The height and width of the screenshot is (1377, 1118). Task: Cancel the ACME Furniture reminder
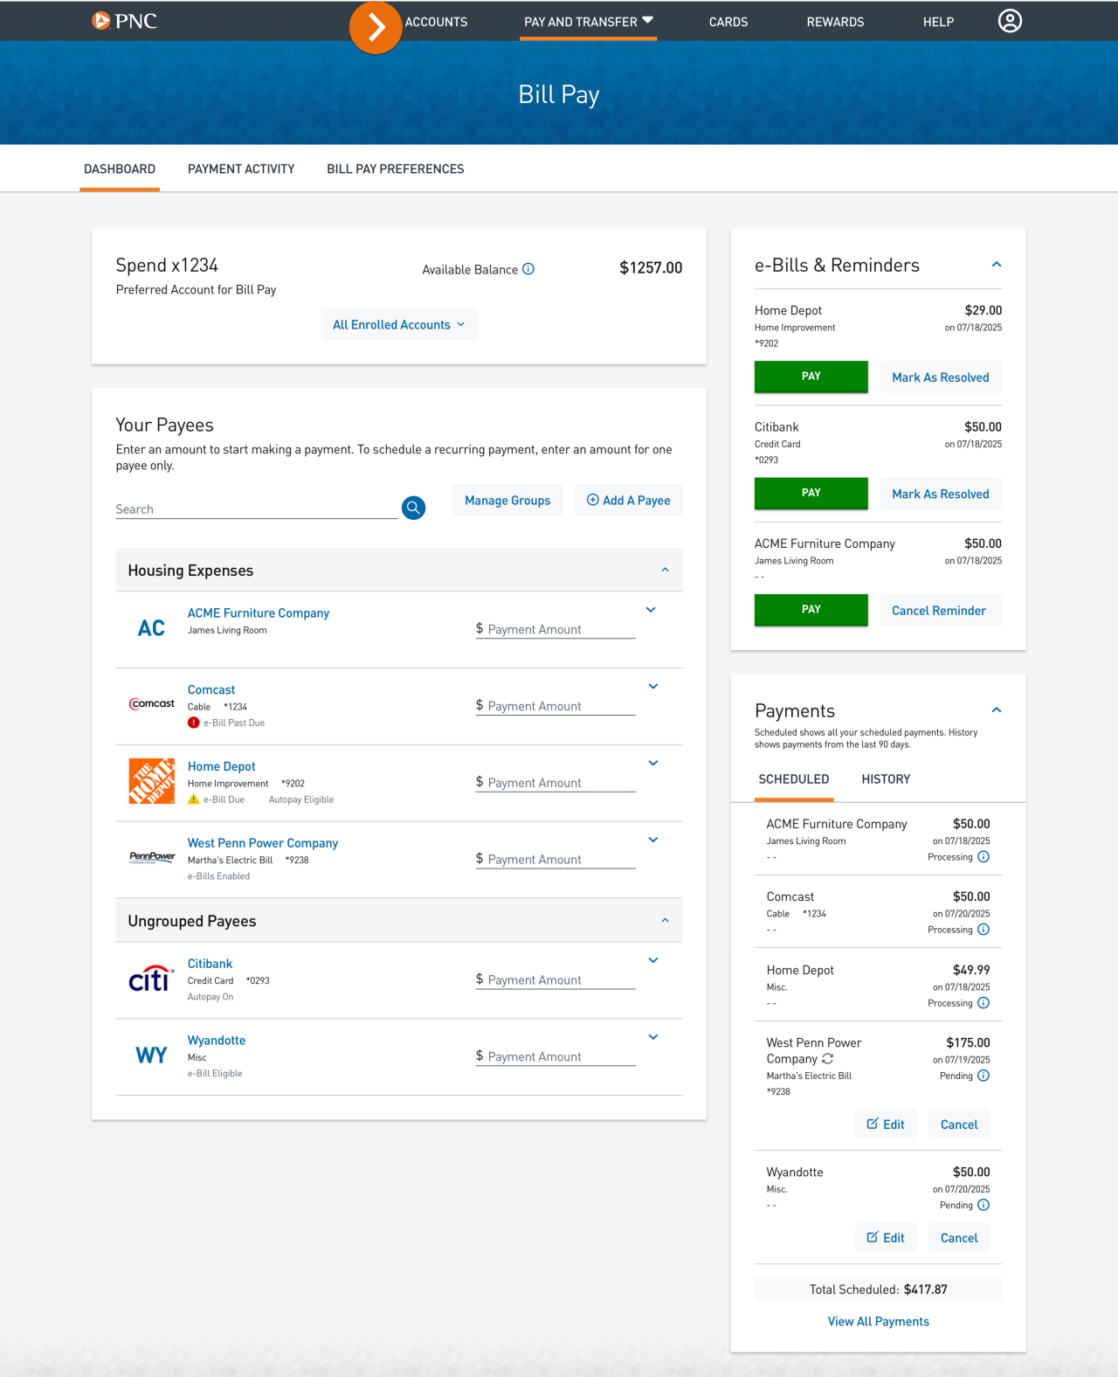(939, 610)
